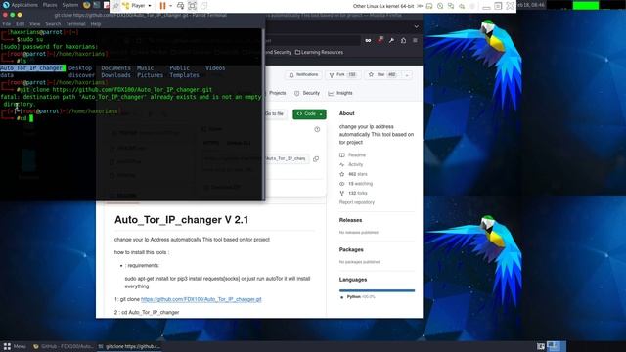Screen dimensions: 626x352
Task: Click the highlighted Auto_Tor_IP_changer directory text
Action: click(32, 68)
